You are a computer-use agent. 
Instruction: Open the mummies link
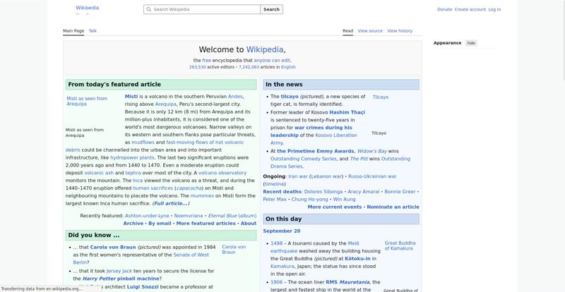pyautogui.click(x=202, y=196)
